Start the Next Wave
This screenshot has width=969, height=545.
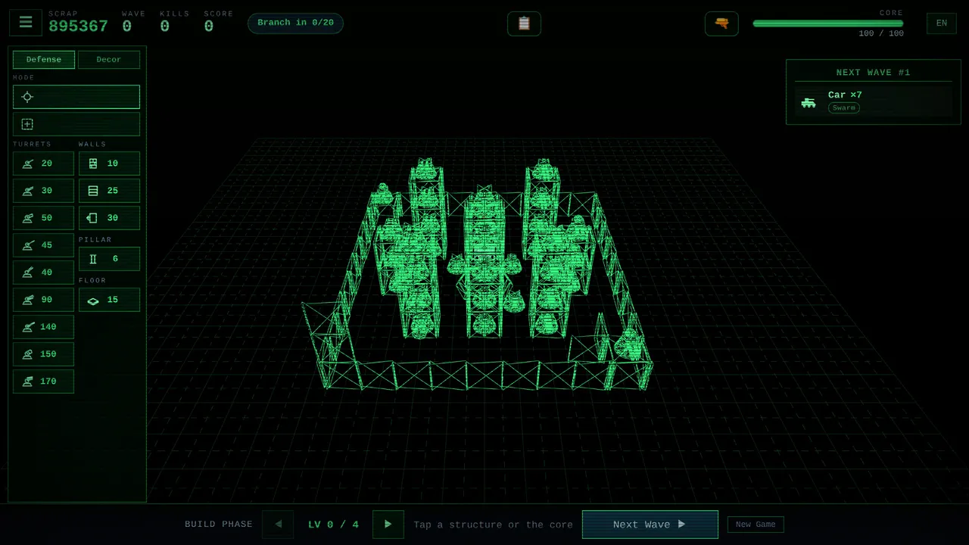tap(650, 524)
